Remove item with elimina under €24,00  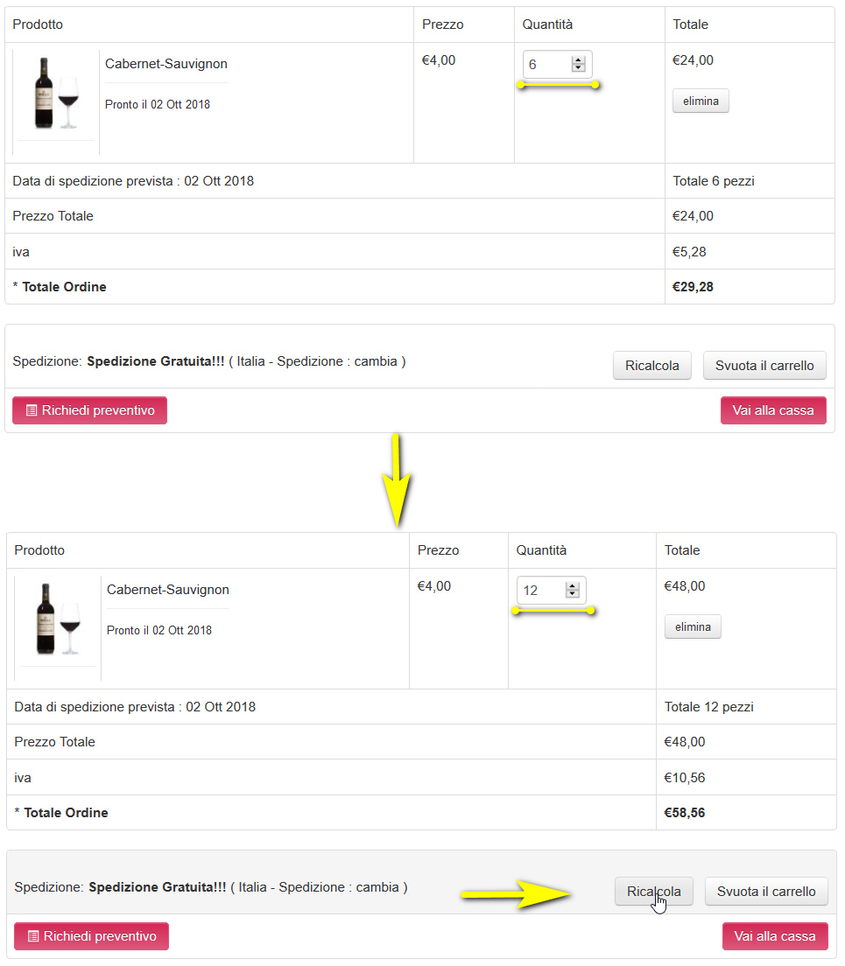tap(701, 101)
